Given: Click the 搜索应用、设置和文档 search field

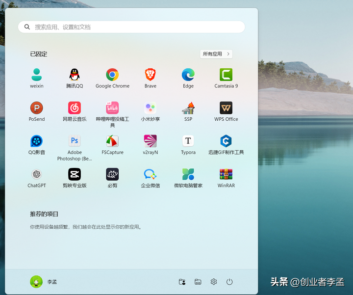Looking at the screenshot, I should point(131,27).
